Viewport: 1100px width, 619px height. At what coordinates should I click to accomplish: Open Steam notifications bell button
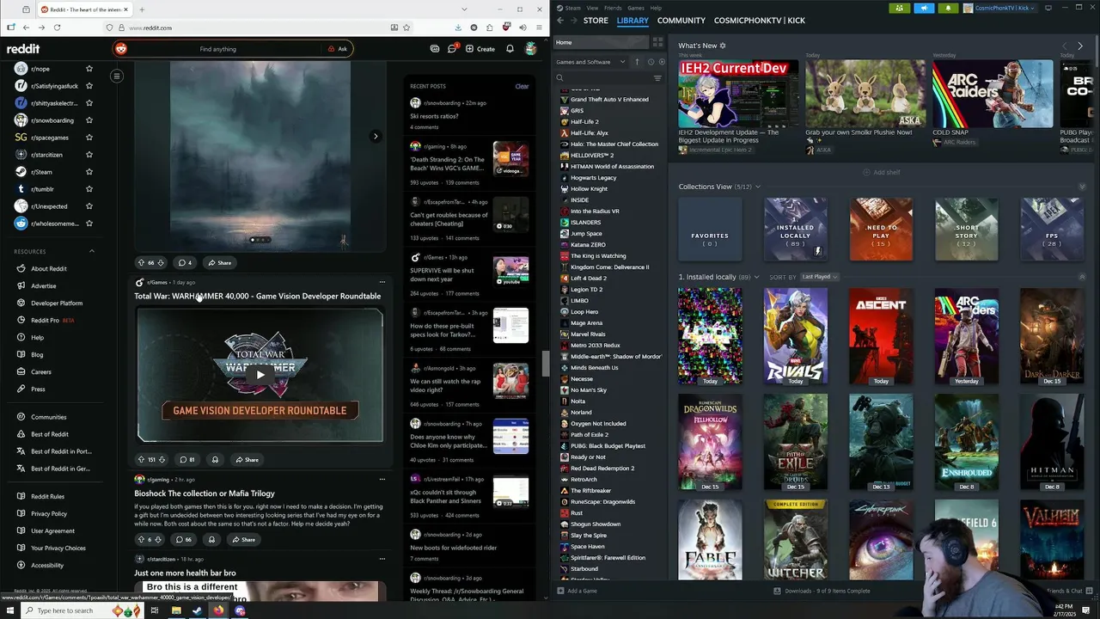pyautogui.click(x=948, y=8)
